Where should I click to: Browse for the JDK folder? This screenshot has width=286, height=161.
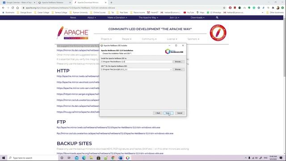[179, 70]
